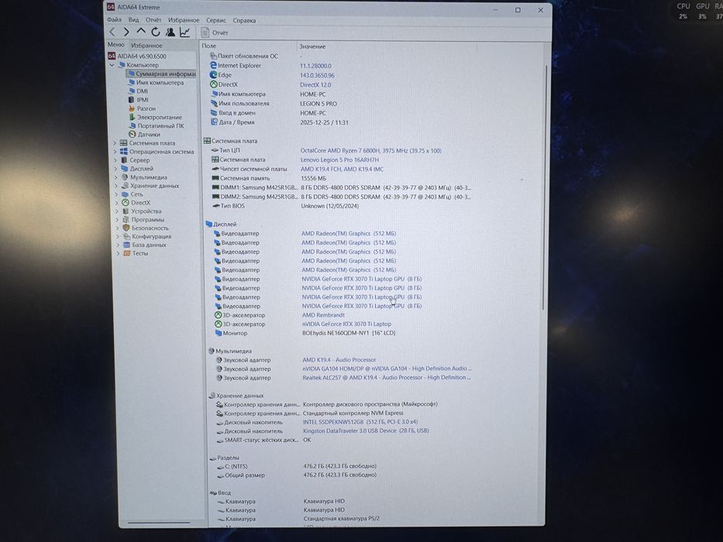Open the Избранное menu in menu bar

point(184,20)
